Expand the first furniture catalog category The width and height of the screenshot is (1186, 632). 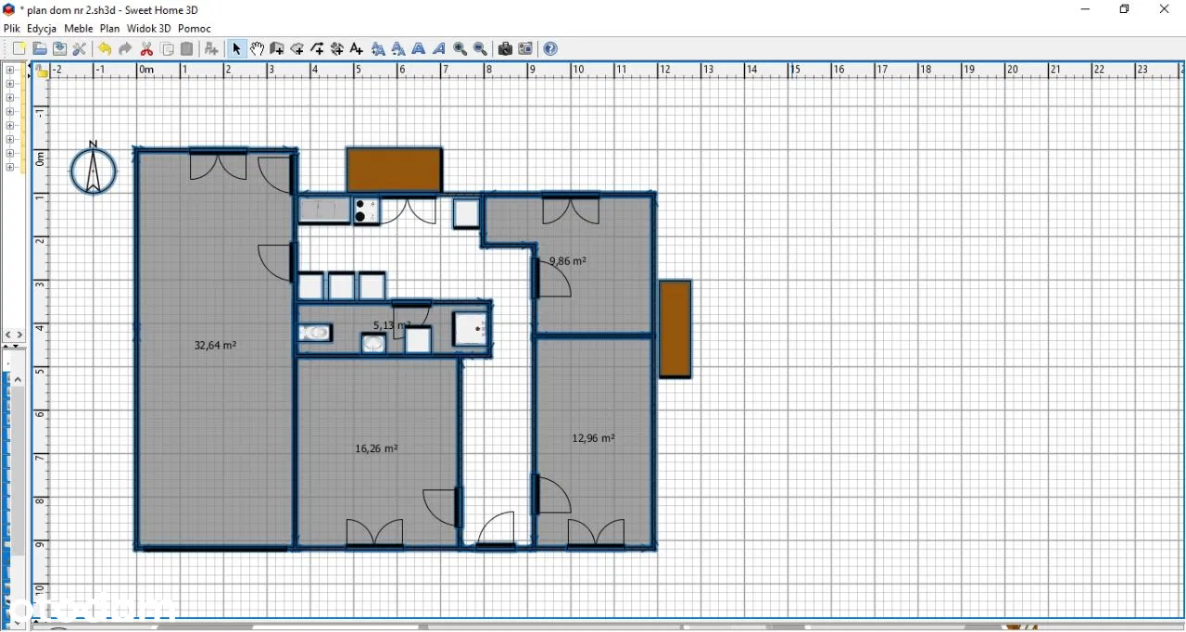tap(10, 70)
